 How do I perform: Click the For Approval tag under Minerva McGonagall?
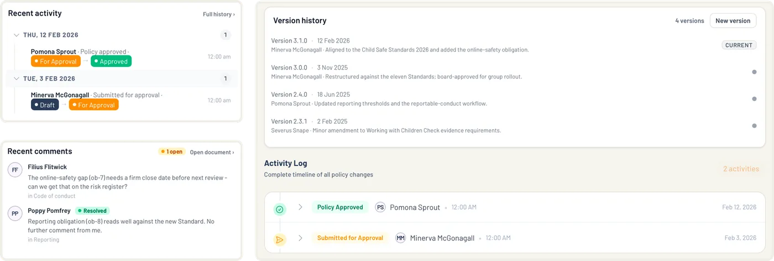click(94, 105)
